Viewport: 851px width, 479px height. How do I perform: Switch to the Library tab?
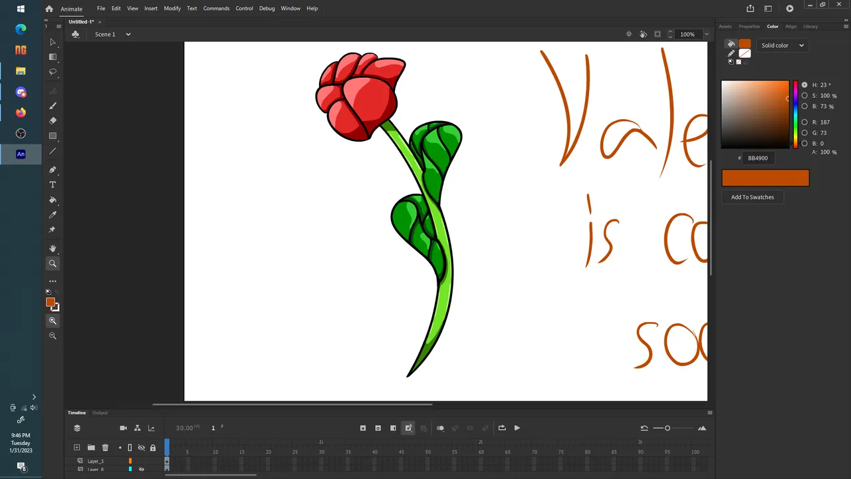[810, 27]
